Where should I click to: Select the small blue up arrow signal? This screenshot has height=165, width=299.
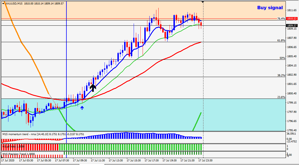point(82,108)
